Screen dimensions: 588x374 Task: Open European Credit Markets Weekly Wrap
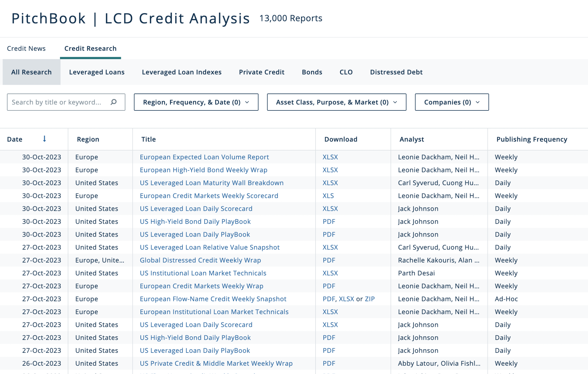tap(202, 286)
